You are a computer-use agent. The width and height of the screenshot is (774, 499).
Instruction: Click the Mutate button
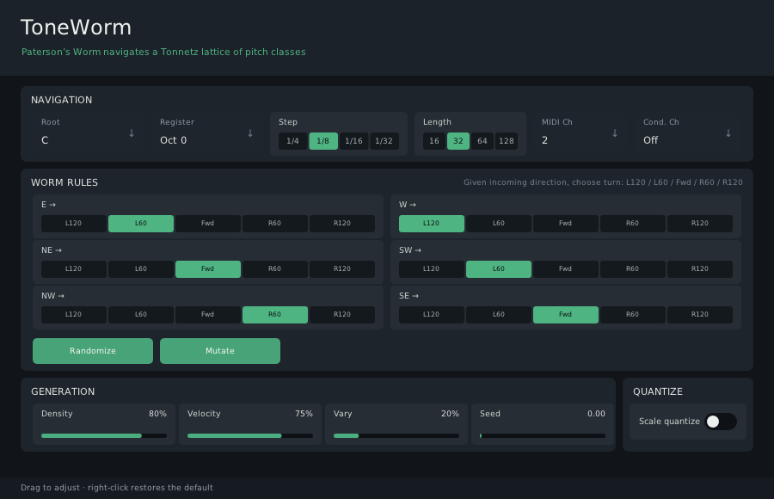(220, 351)
